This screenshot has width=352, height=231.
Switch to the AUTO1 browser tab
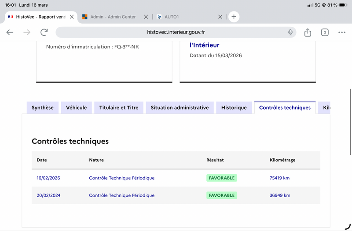[x=185, y=17]
